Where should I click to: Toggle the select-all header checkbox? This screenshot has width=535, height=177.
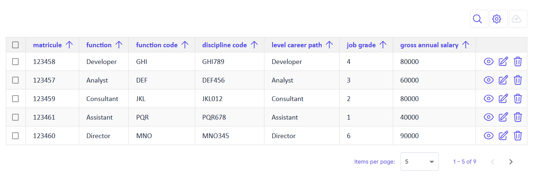point(15,45)
